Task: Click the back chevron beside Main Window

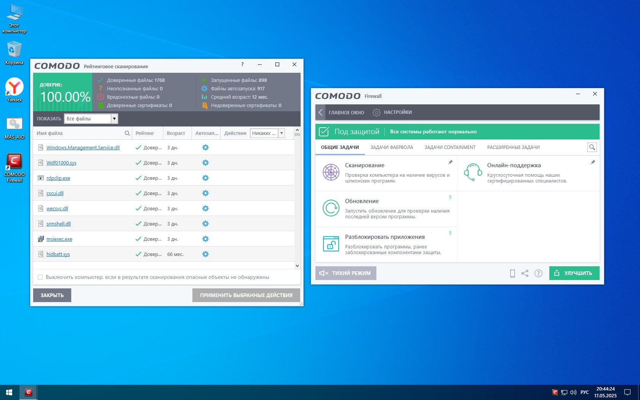Action: coord(320,112)
